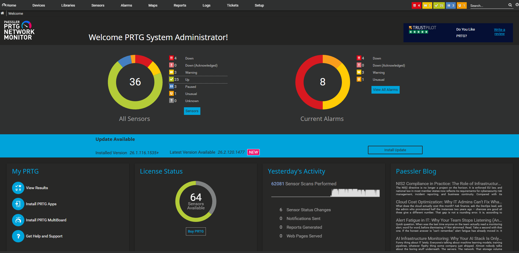Click the Install PRTG Apps round icon

pos(18,204)
